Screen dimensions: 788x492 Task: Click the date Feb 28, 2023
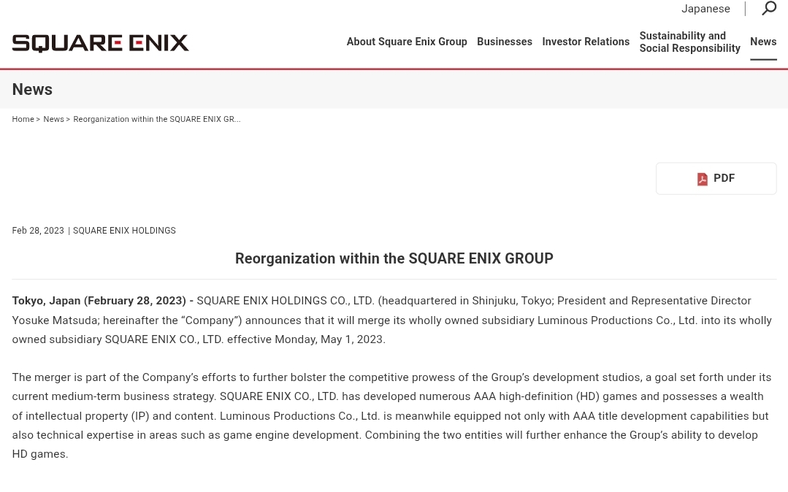[38, 231]
